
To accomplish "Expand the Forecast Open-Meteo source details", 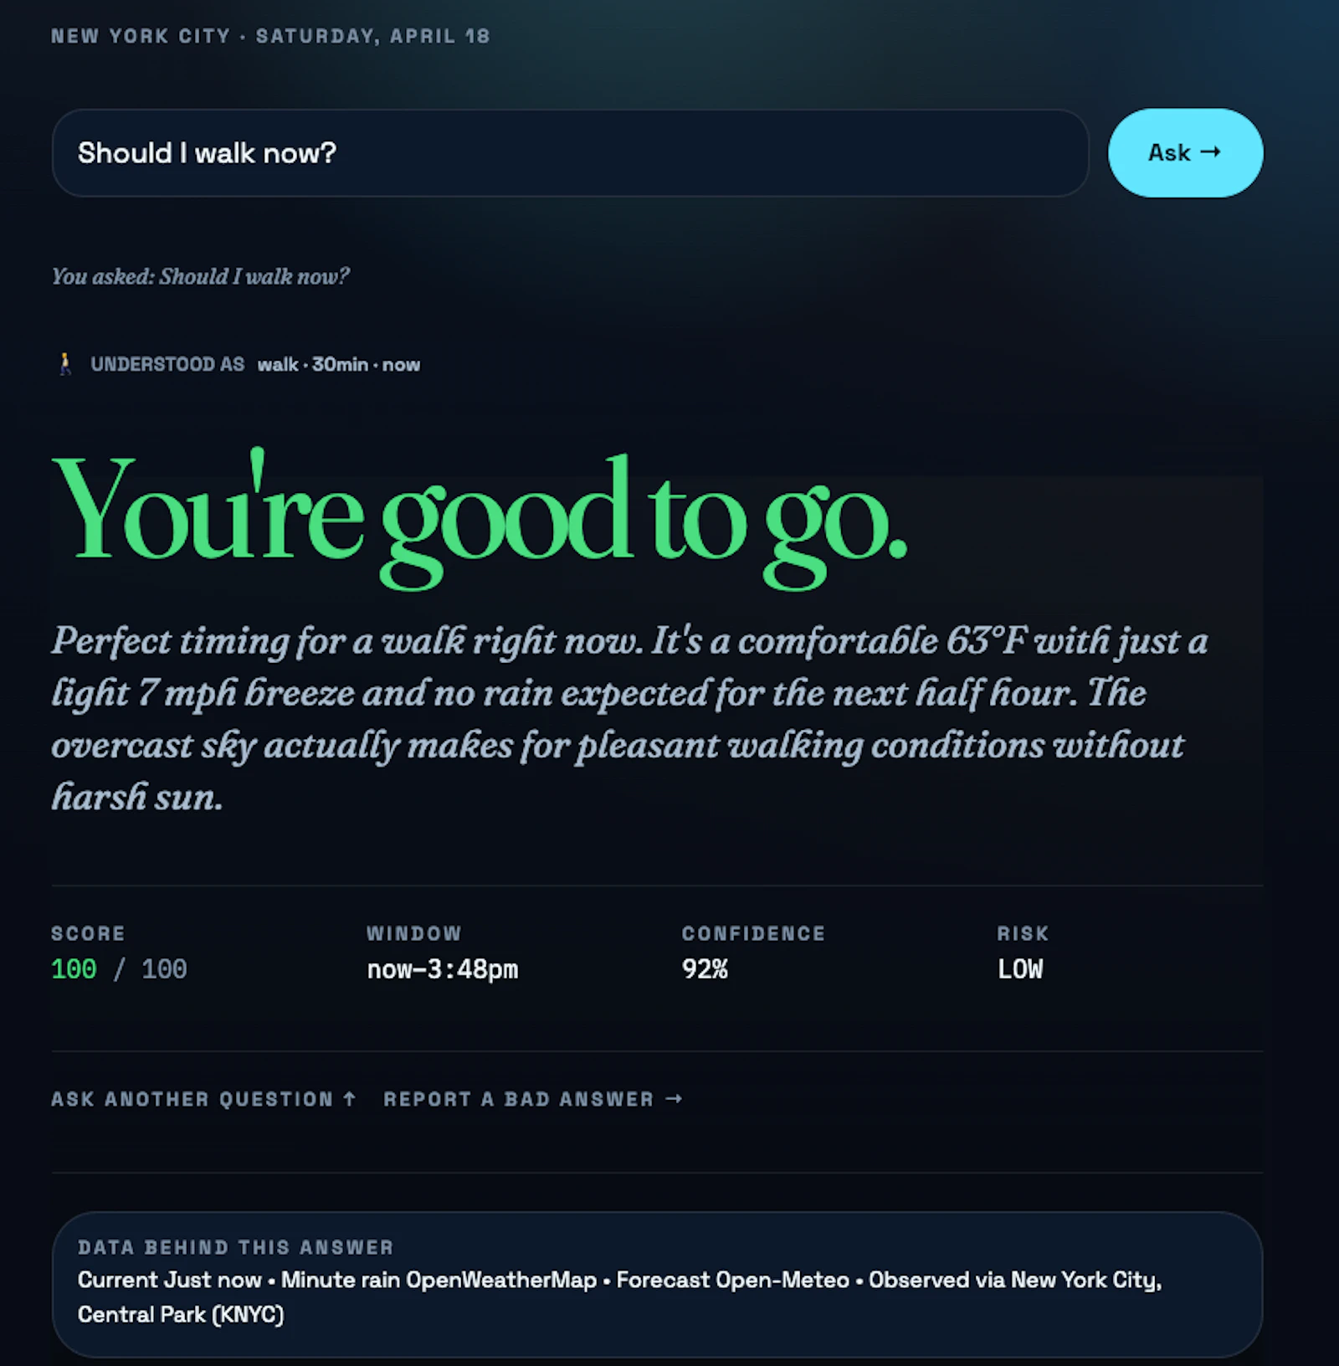I will pyautogui.click(x=730, y=1279).
